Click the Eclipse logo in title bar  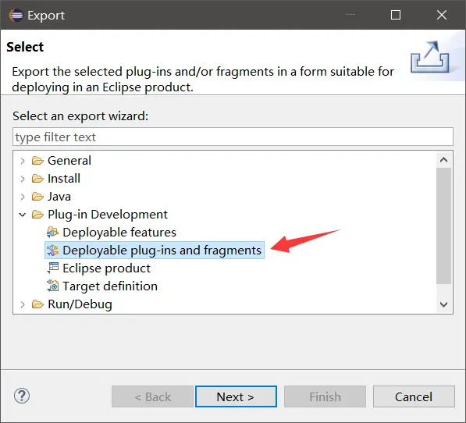point(16,15)
